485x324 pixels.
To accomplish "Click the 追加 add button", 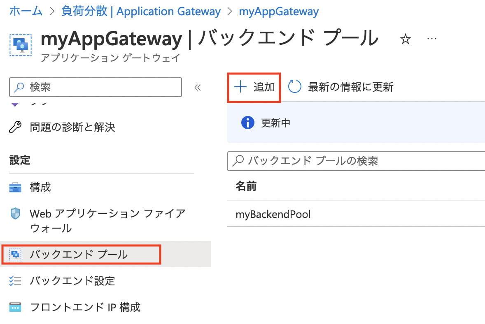I will point(254,88).
